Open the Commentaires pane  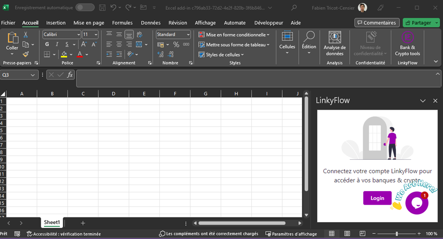click(377, 22)
